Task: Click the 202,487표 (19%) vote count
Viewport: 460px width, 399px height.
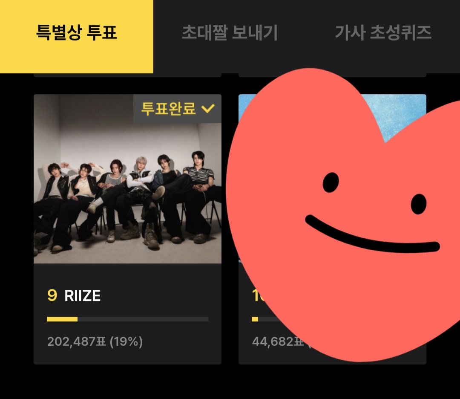Action: pyautogui.click(x=95, y=342)
